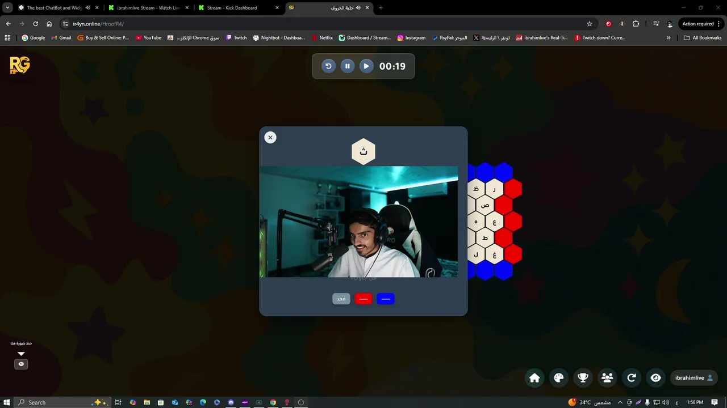Viewport: 727px width, 408px height.
Task: Open the color theme palette icon
Action: click(x=559, y=378)
